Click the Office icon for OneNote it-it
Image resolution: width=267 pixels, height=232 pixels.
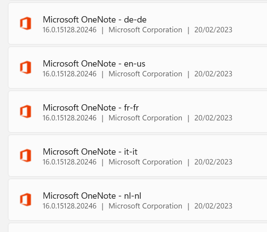point(26,156)
